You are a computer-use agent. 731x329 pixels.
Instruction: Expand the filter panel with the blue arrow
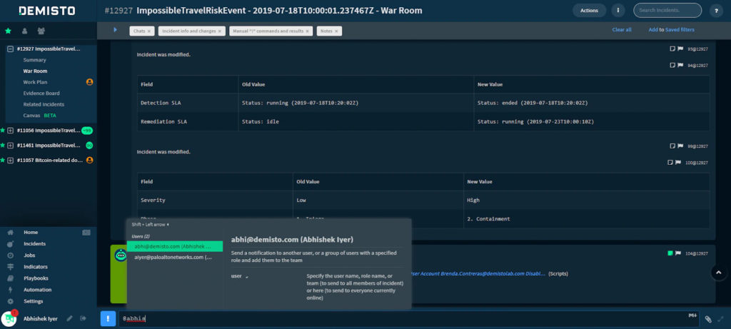115,30
